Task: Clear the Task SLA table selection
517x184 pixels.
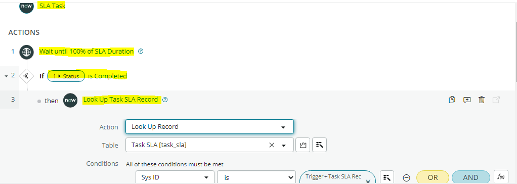Action: pos(272,145)
